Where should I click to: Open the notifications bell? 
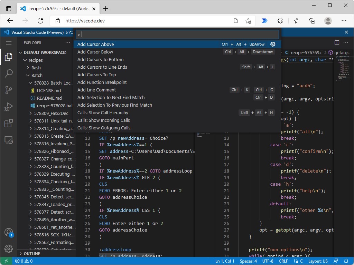coord(346,261)
